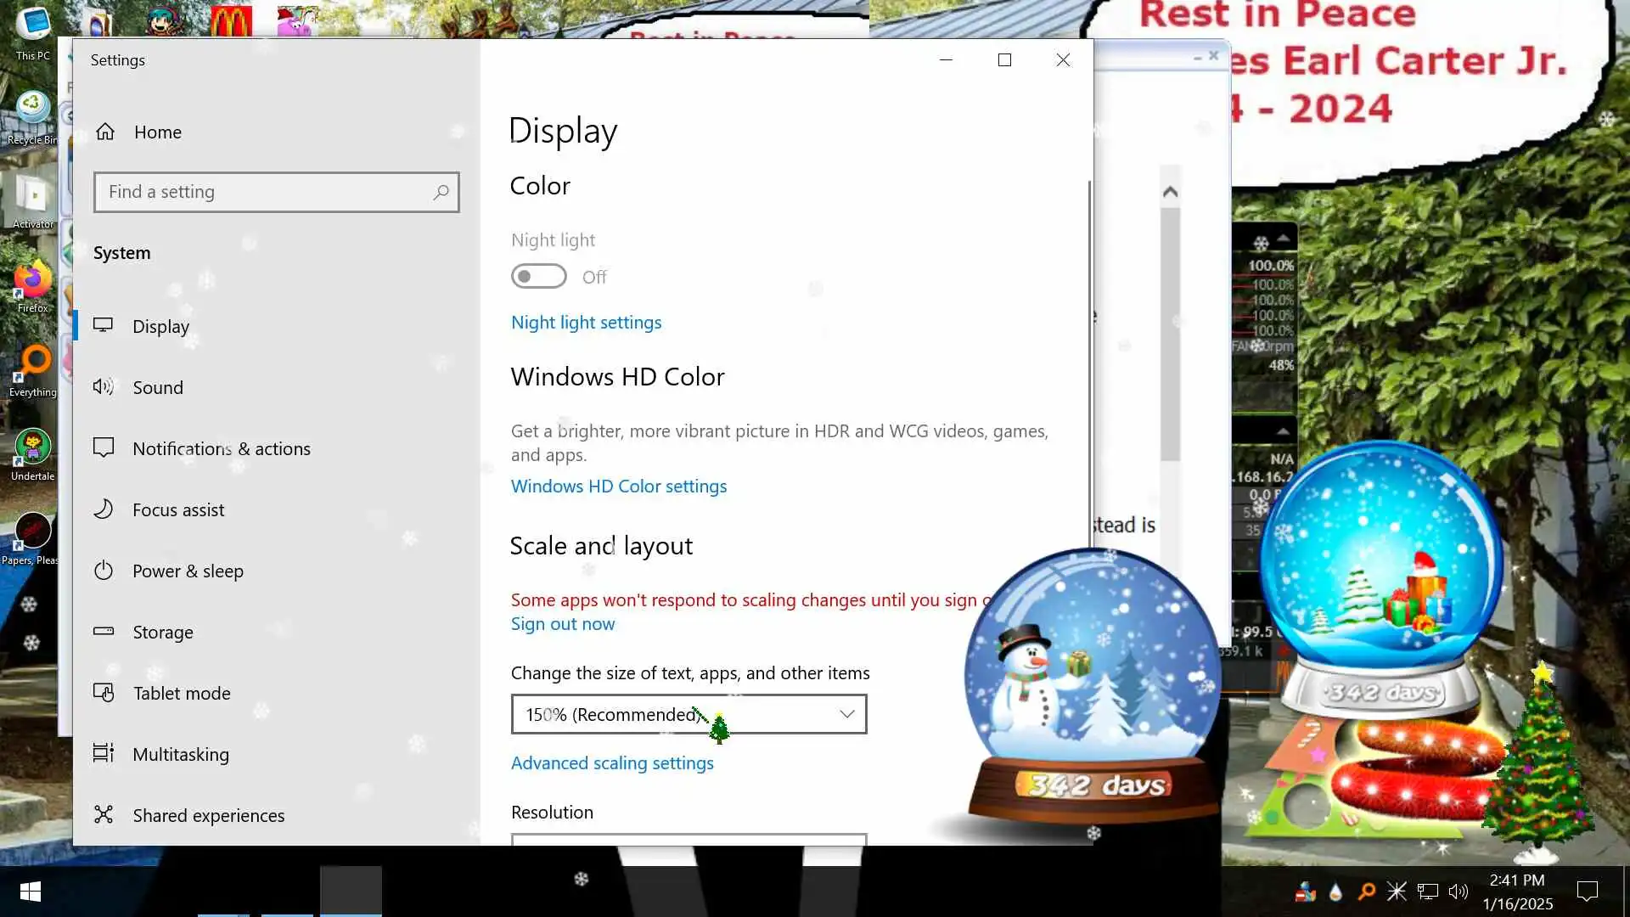The image size is (1630, 917).
Task: Click scrollbar up arrow in background window
Action: tap(1170, 193)
